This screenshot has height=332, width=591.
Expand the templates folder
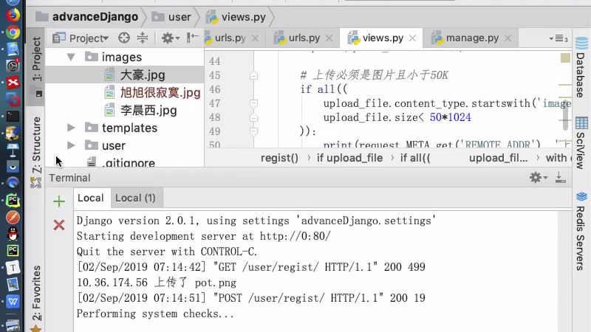72,128
